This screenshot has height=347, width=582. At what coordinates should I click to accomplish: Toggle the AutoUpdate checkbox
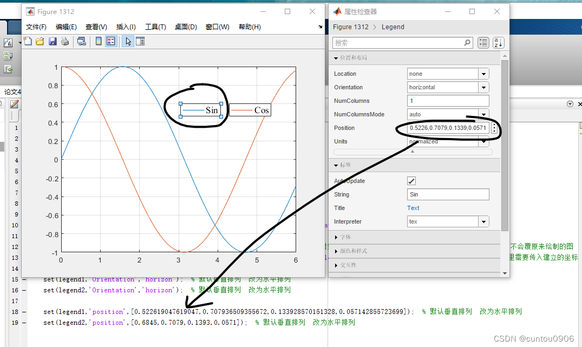(x=411, y=181)
